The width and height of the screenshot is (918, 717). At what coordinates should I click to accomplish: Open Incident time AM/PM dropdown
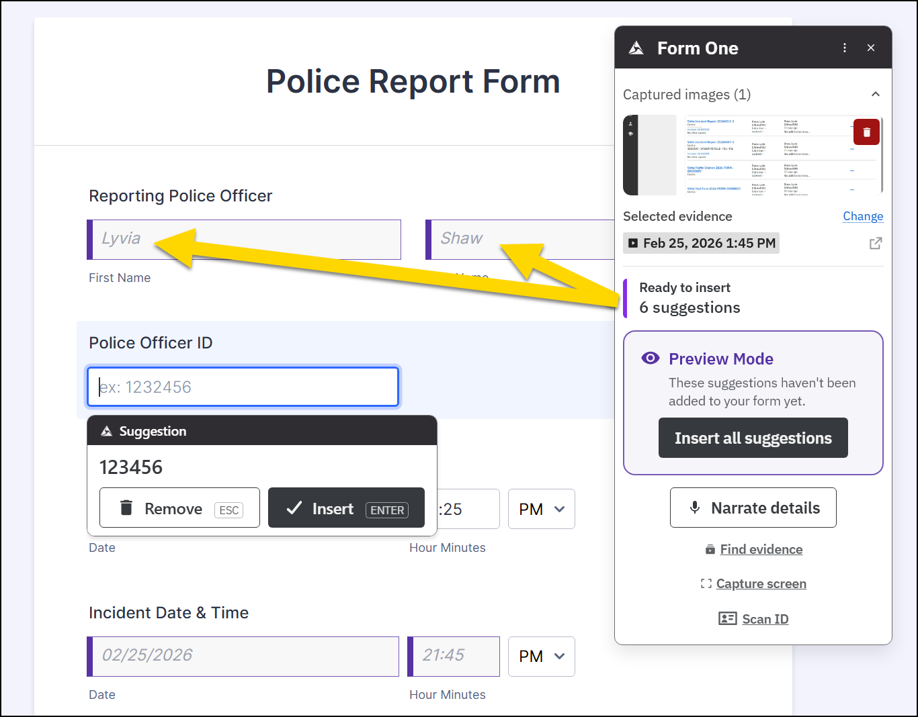point(541,656)
